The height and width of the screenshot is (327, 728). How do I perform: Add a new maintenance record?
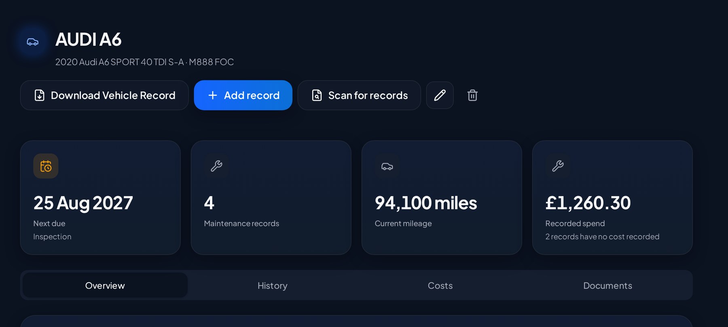[243, 95]
